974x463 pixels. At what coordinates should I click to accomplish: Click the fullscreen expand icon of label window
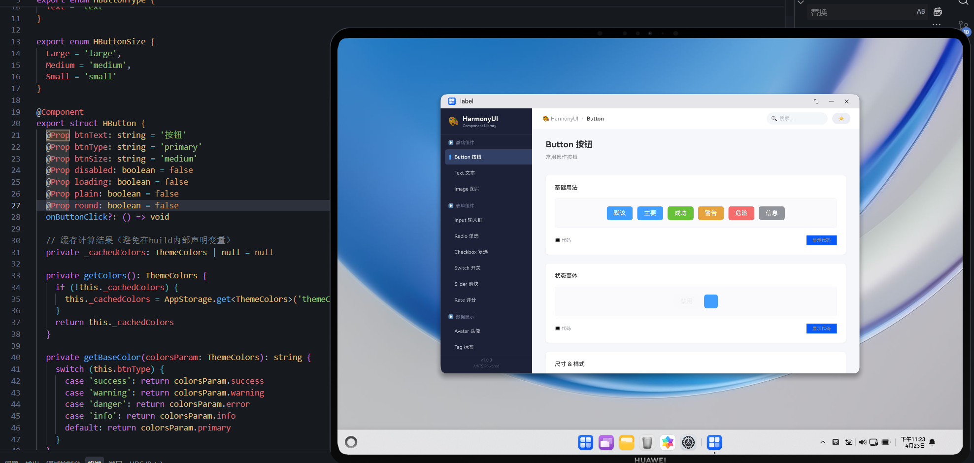point(816,101)
